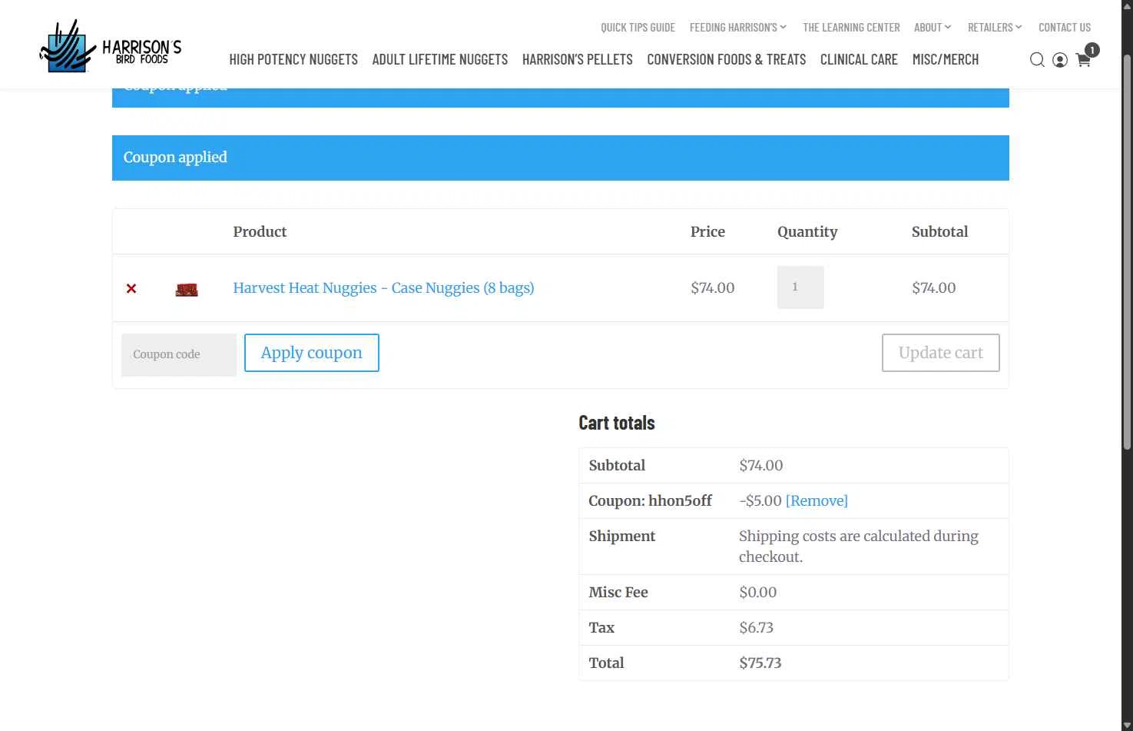Expand the Retailers dropdown menu
1133x731 pixels.
pyautogui.click(x=995, y=28)
